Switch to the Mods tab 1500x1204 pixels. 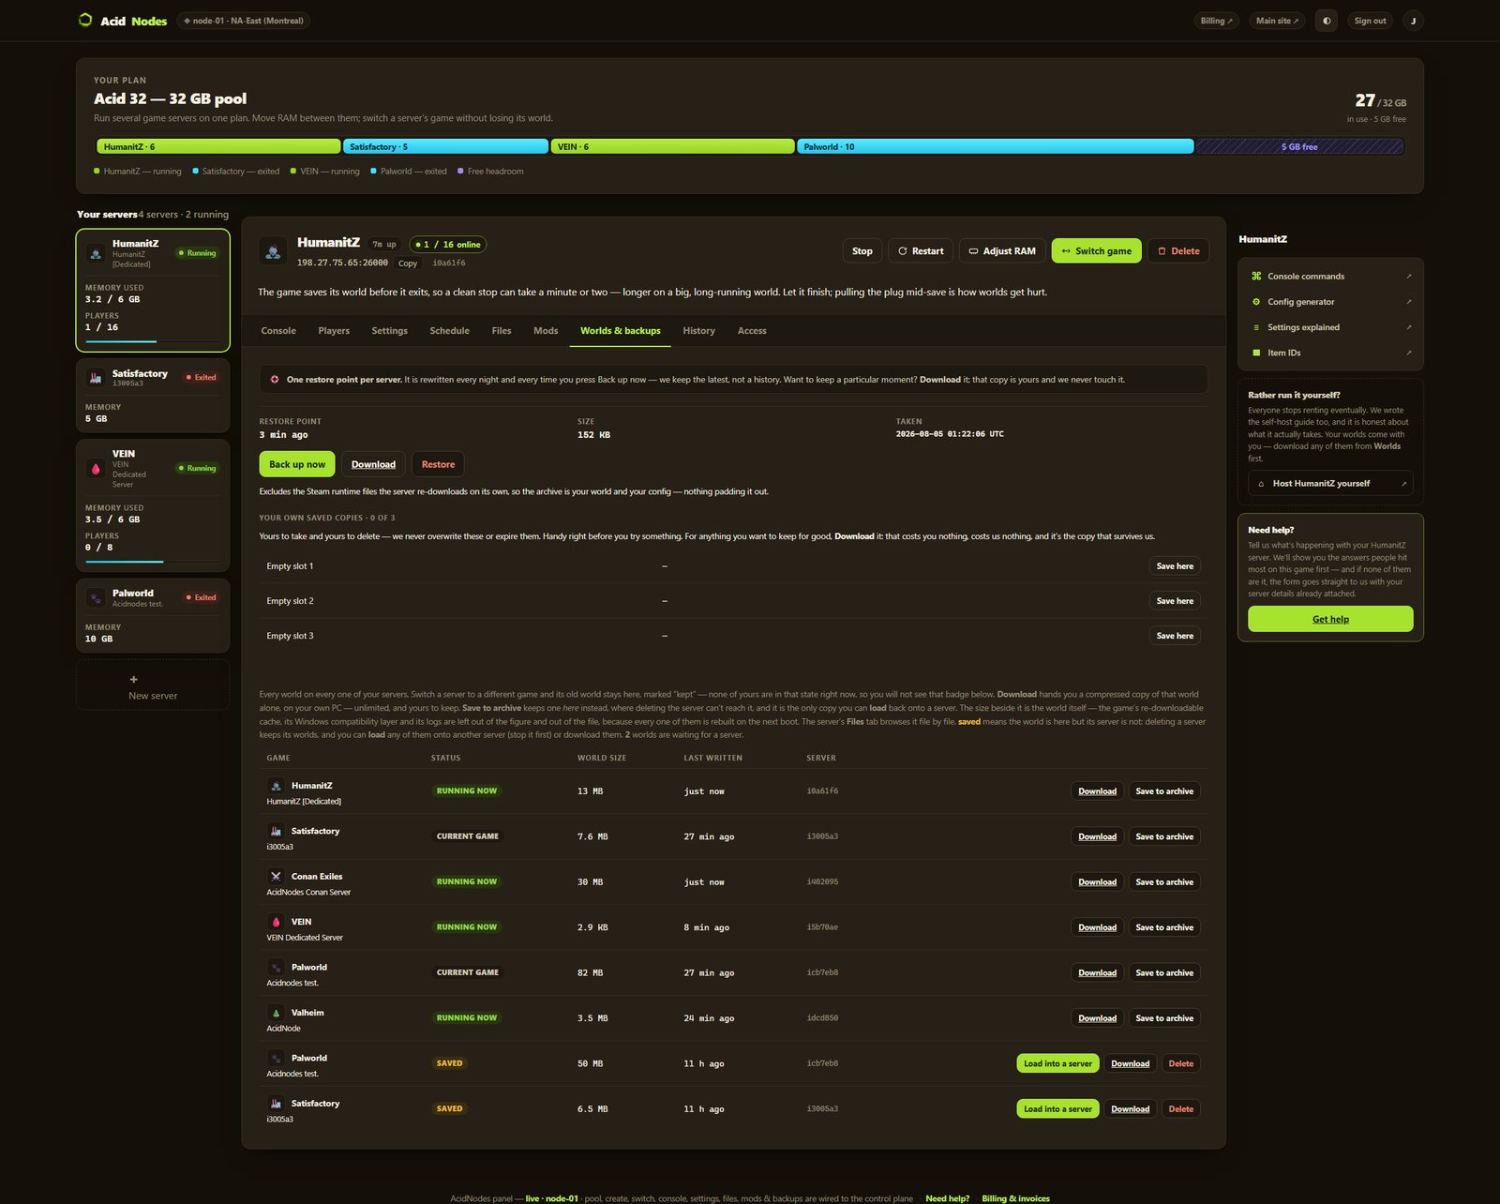click(x=546, y=331)
